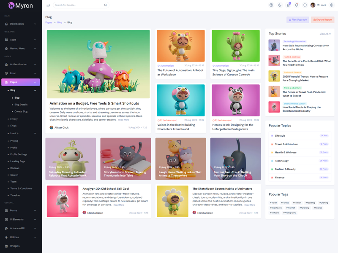Image resolution: width=338 pixels, height=253 pixels.
Task: Open the Widgets sidebar icon
Action: point(6,246)
